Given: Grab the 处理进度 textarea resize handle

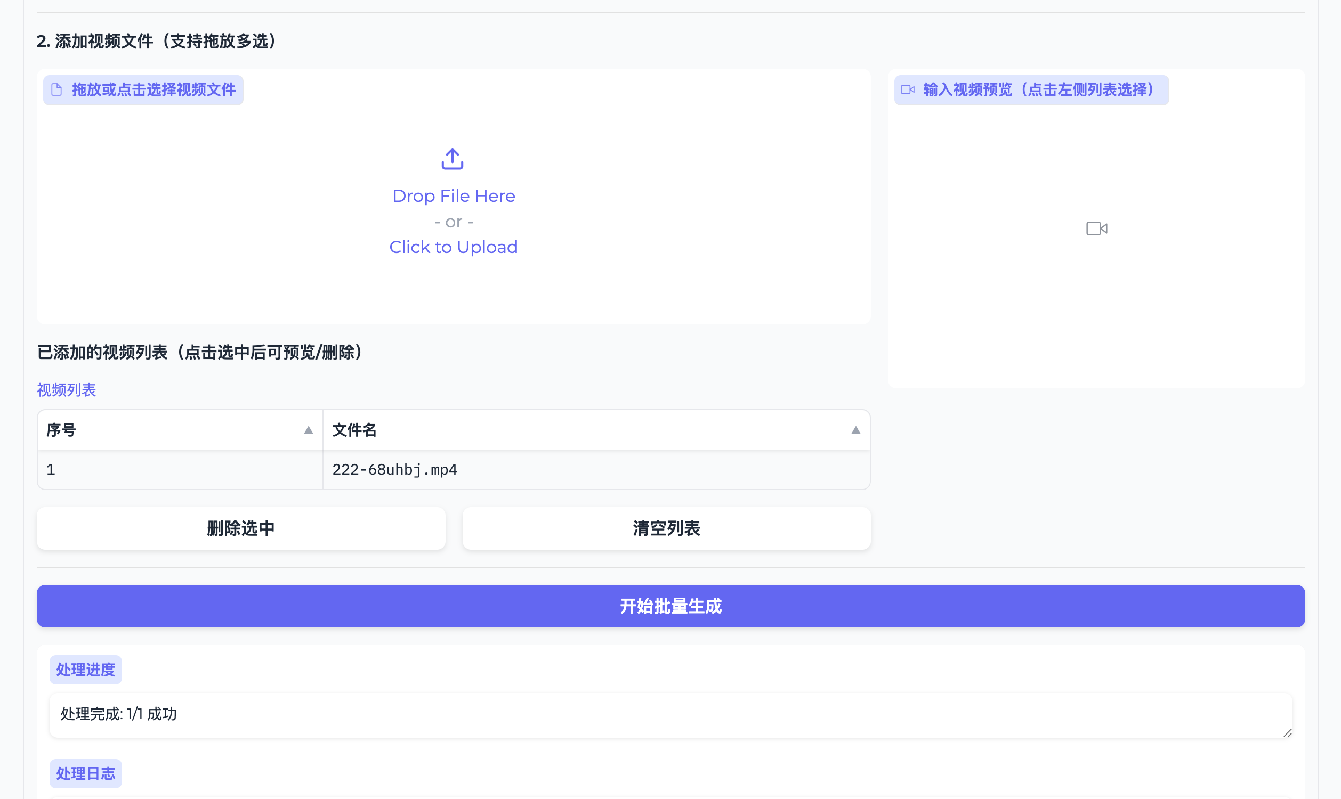Looking at the screenshot, I should pos(1287,733).
